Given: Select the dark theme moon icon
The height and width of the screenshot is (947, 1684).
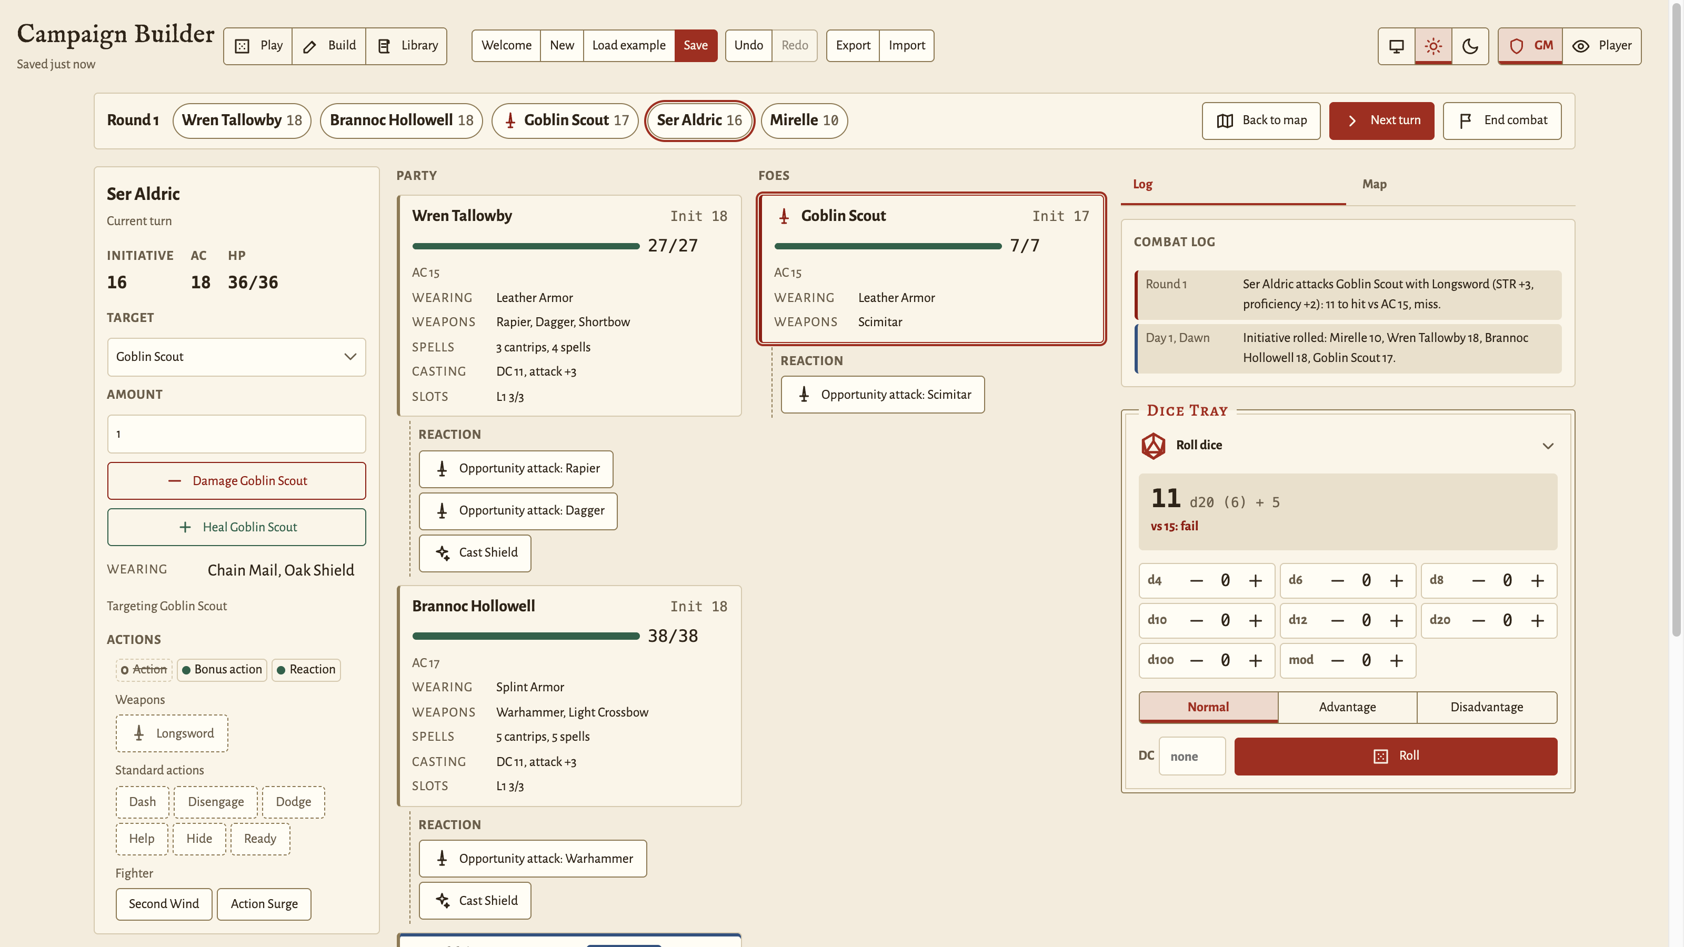Looking at the screenshot, I should (x=1470, y=46).
